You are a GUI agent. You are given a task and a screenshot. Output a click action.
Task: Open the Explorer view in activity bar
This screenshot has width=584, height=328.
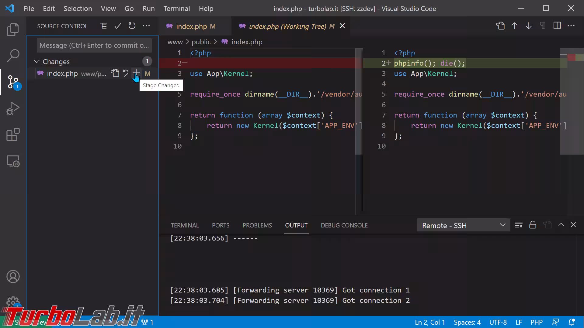pyautogui.click(x=13, y=29)
